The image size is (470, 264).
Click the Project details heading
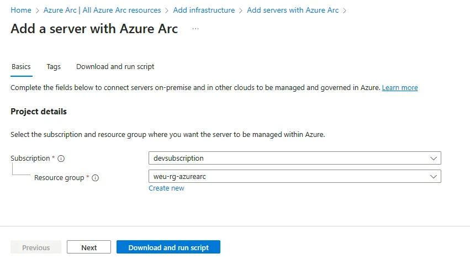39,112
